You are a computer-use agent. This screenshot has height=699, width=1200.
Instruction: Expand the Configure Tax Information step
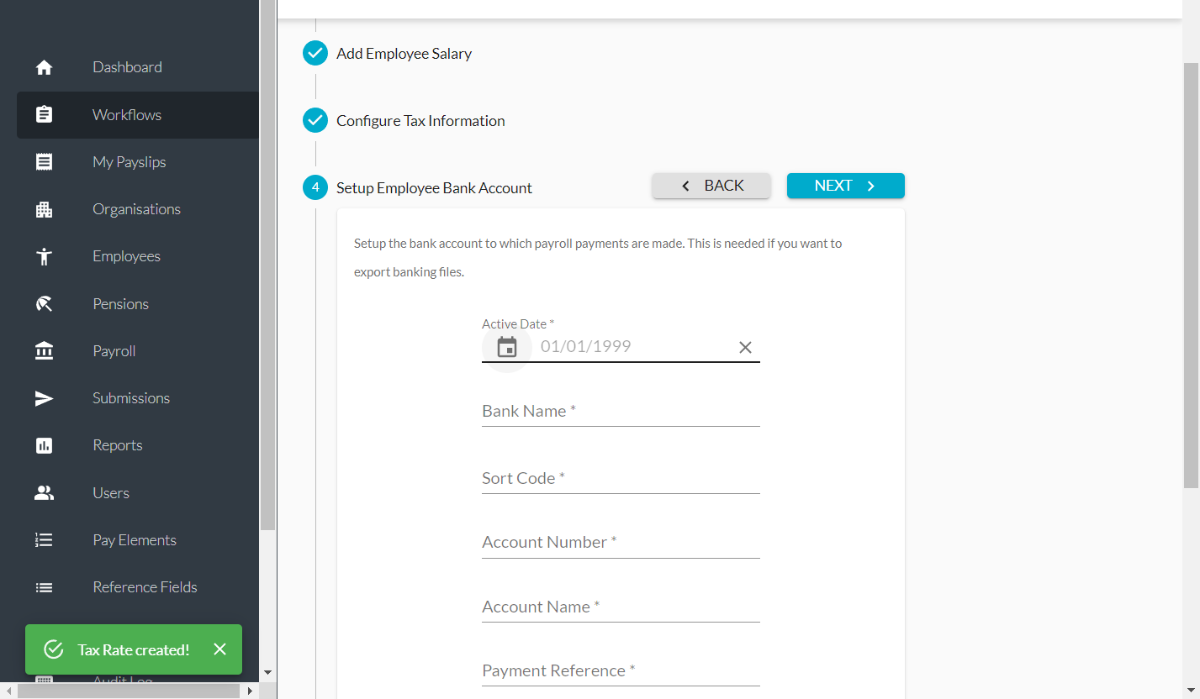click(x=420, y=120)
